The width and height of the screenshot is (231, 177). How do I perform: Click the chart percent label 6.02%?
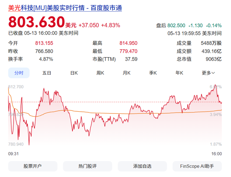point(216,87)
